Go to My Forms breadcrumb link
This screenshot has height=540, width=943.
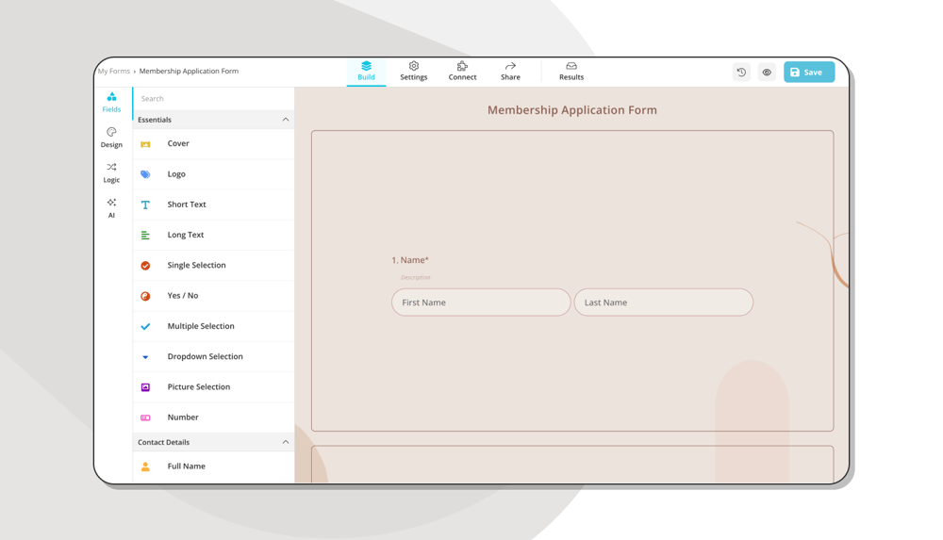pyautogui.click(x=115, y=72)
